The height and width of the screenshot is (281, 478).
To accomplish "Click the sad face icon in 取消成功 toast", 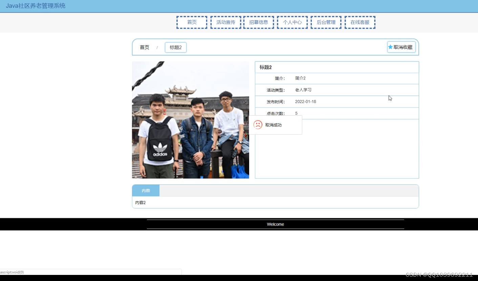I will pyautogui.click(x=258, y=124).
